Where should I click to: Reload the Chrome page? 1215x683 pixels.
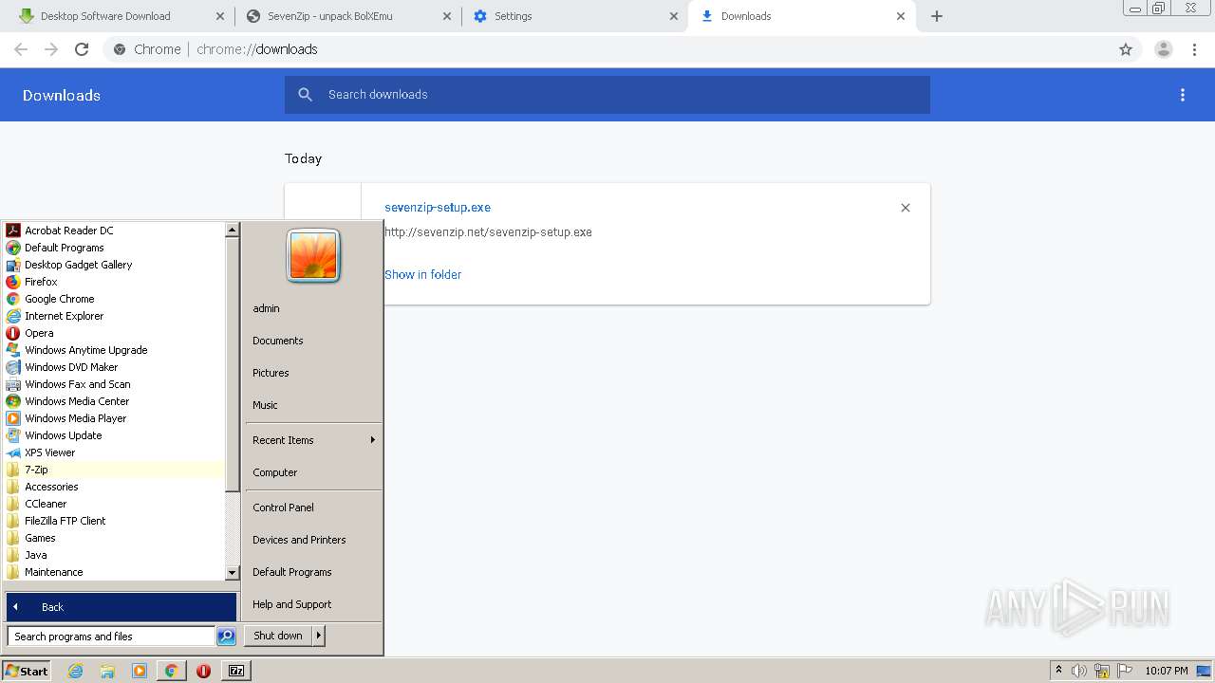(x=82, y=49)
